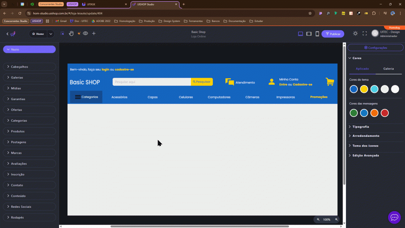
Task: Switch to tablet device preview
Action: [x=309, y=34]
